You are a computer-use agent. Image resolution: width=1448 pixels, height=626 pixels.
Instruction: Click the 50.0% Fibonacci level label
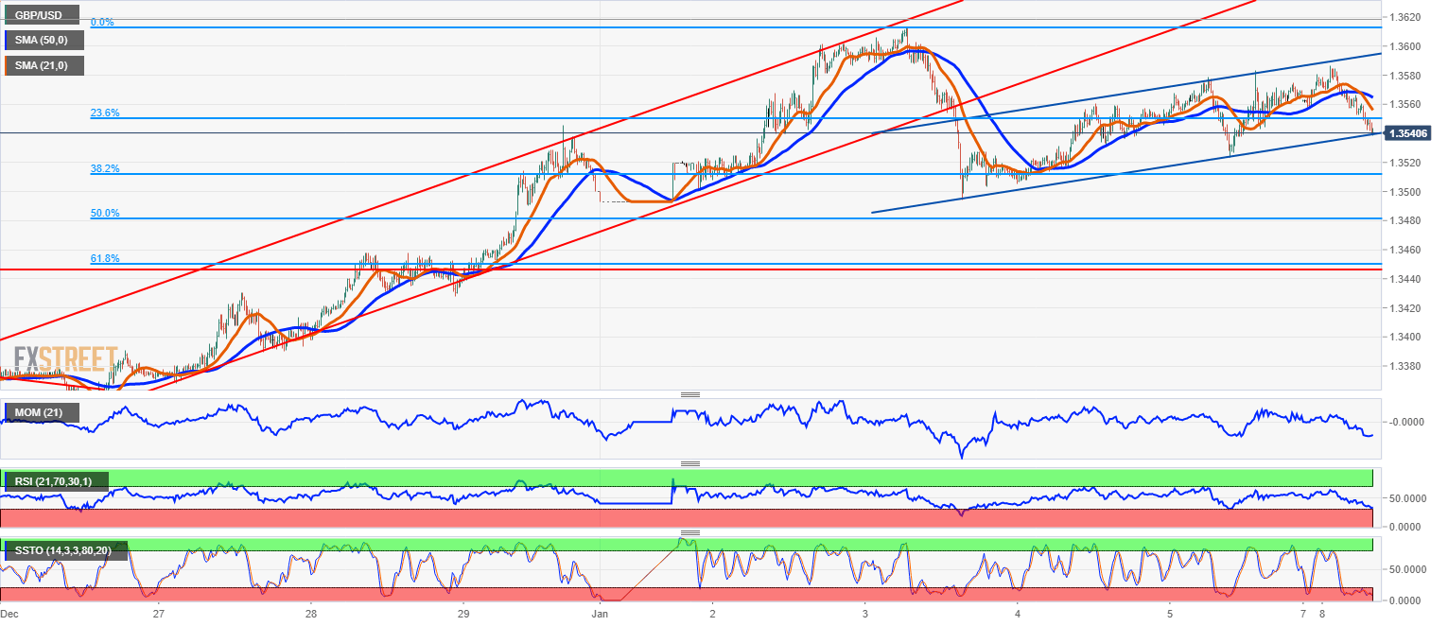(x=105, y=213)
